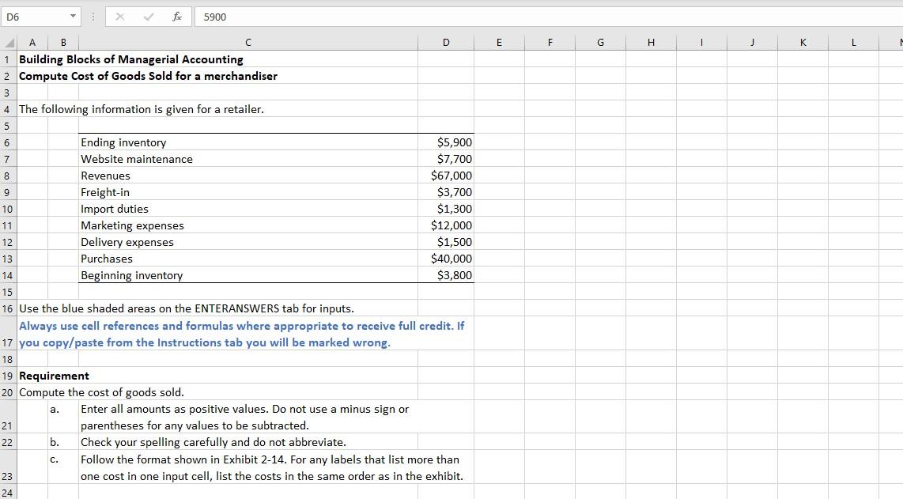This screenshot has height=499, width=903.
Task: Click the formula bar showing 5900
Action: coord(549,17)
